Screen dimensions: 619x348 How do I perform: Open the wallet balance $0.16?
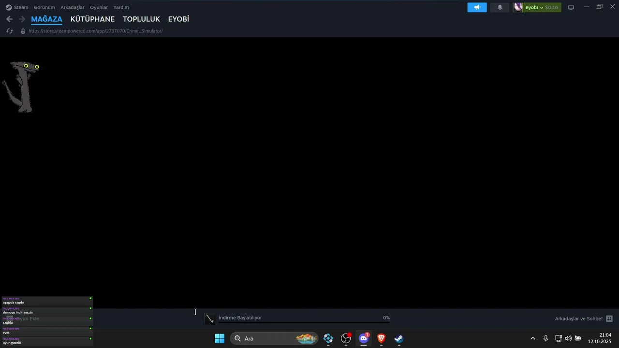552,7
